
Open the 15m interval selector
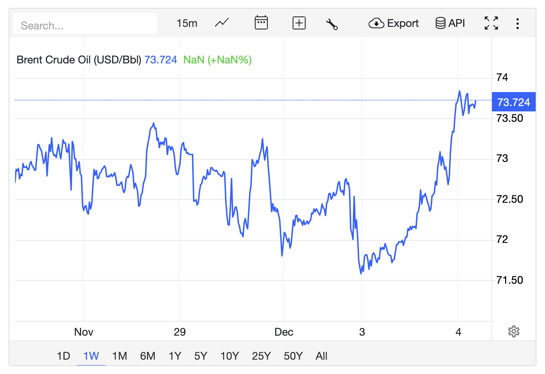point(187,23)
